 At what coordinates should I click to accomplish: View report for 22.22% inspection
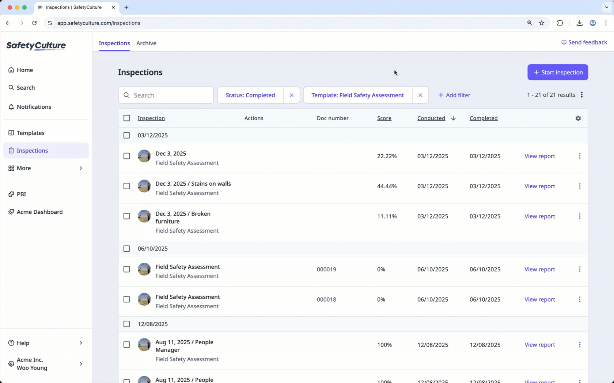pos(540,156)
